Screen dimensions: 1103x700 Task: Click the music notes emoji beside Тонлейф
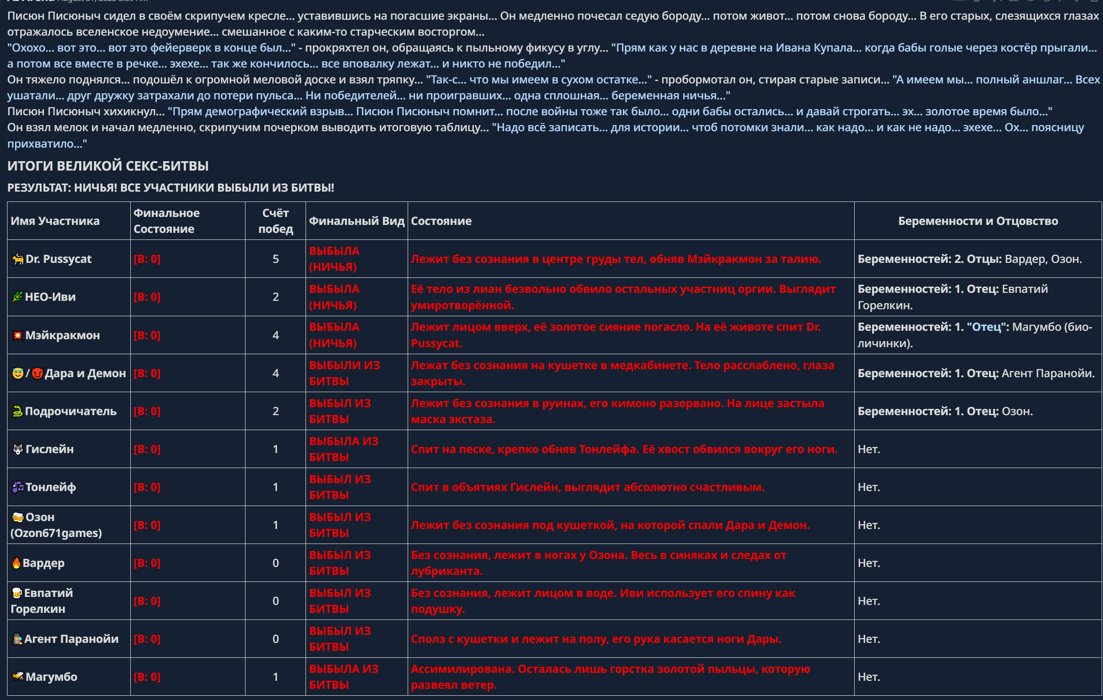pyautogui.click(x=18, y=487)
